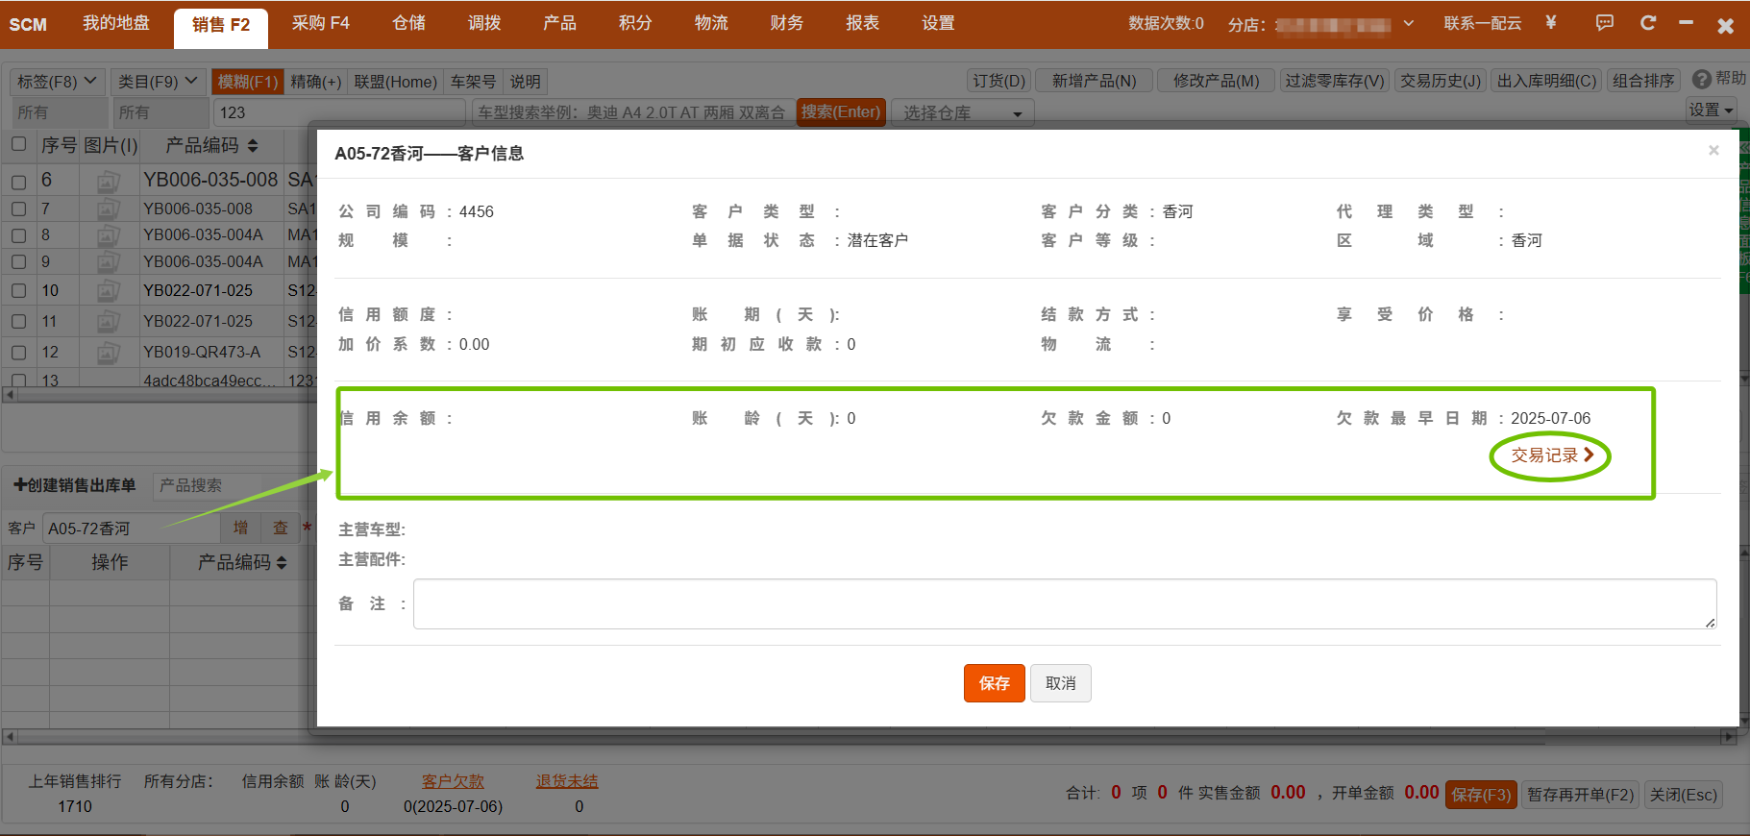The image size is (1750, 836).
Task: Open the chat message icon in top bar
Action: pos(1605,22)
